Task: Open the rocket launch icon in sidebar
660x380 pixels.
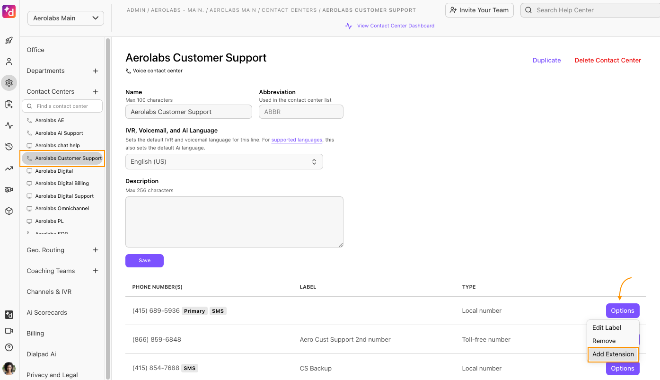Action: tap(9, 40)
